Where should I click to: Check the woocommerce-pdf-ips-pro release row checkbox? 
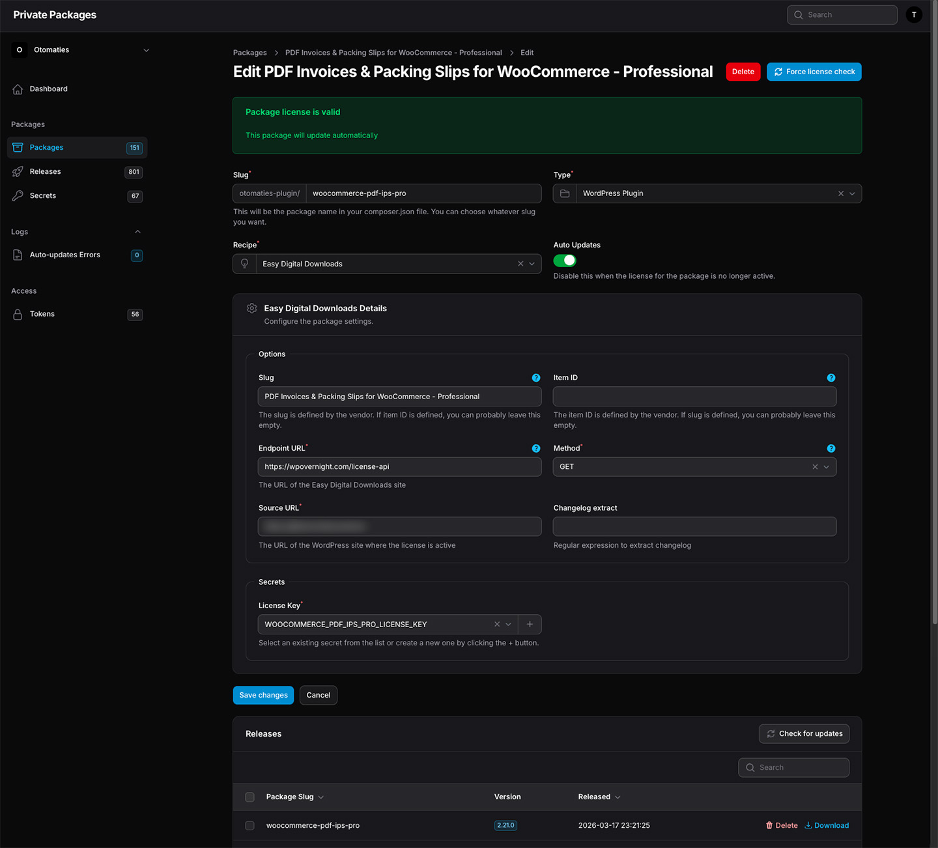249,826
